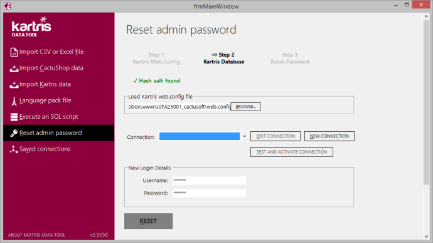Image resolution: width=433 pixels, height=243 pixels.
Task: Open Saved connections page
Action: click(58, 149)
